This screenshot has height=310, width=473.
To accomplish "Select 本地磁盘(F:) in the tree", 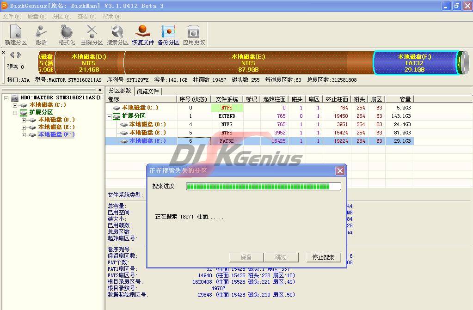I will (x=56, y=135).
